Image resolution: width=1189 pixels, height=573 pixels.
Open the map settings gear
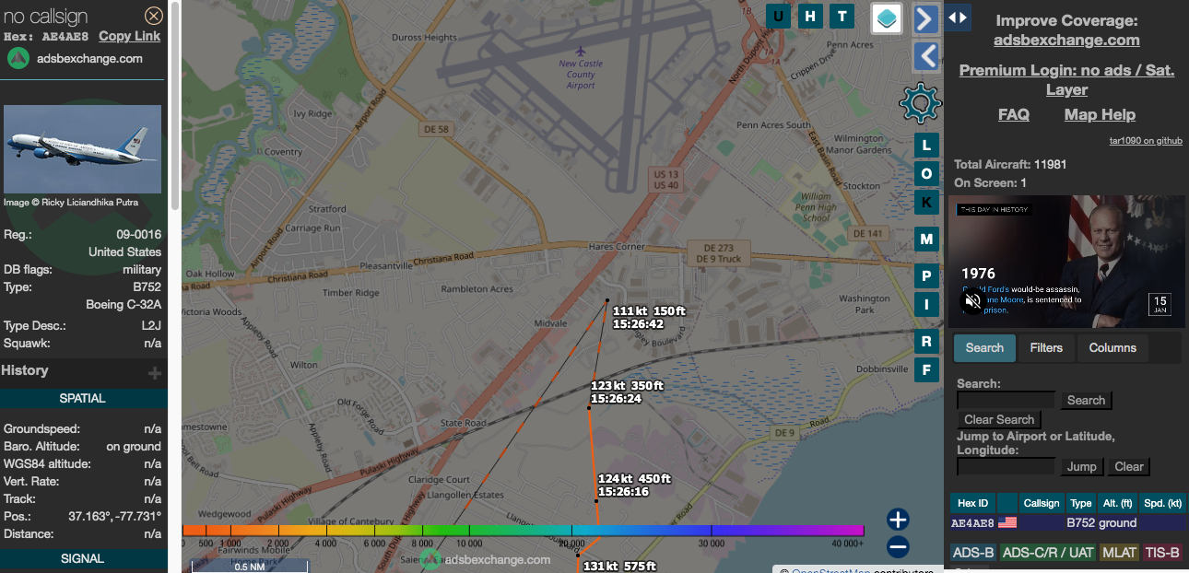(x=920, y=103)
